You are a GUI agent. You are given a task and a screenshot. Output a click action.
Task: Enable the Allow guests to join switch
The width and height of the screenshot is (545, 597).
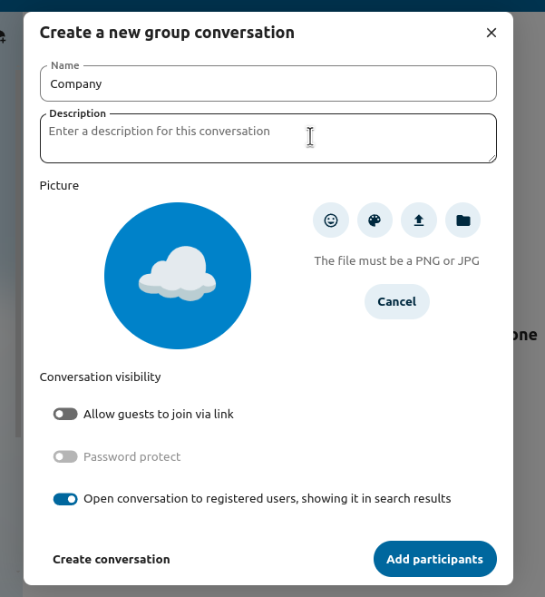pos(65,415)
